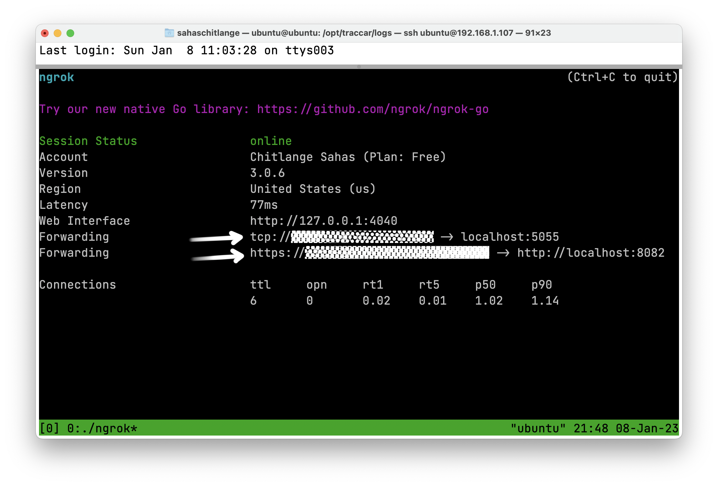The height and width of the screenshot is (486, 718).
Task: Click the redacted https forwarding address
Action: pos(397,253)
